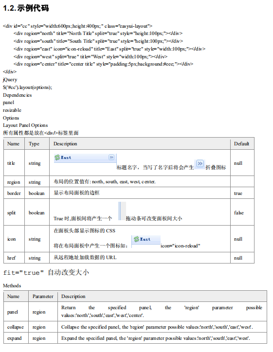Image resolution: width=273 pixels, height=352 pixels.
Task: Click the Dependencies heading text
Action: (x=18, y=95)
